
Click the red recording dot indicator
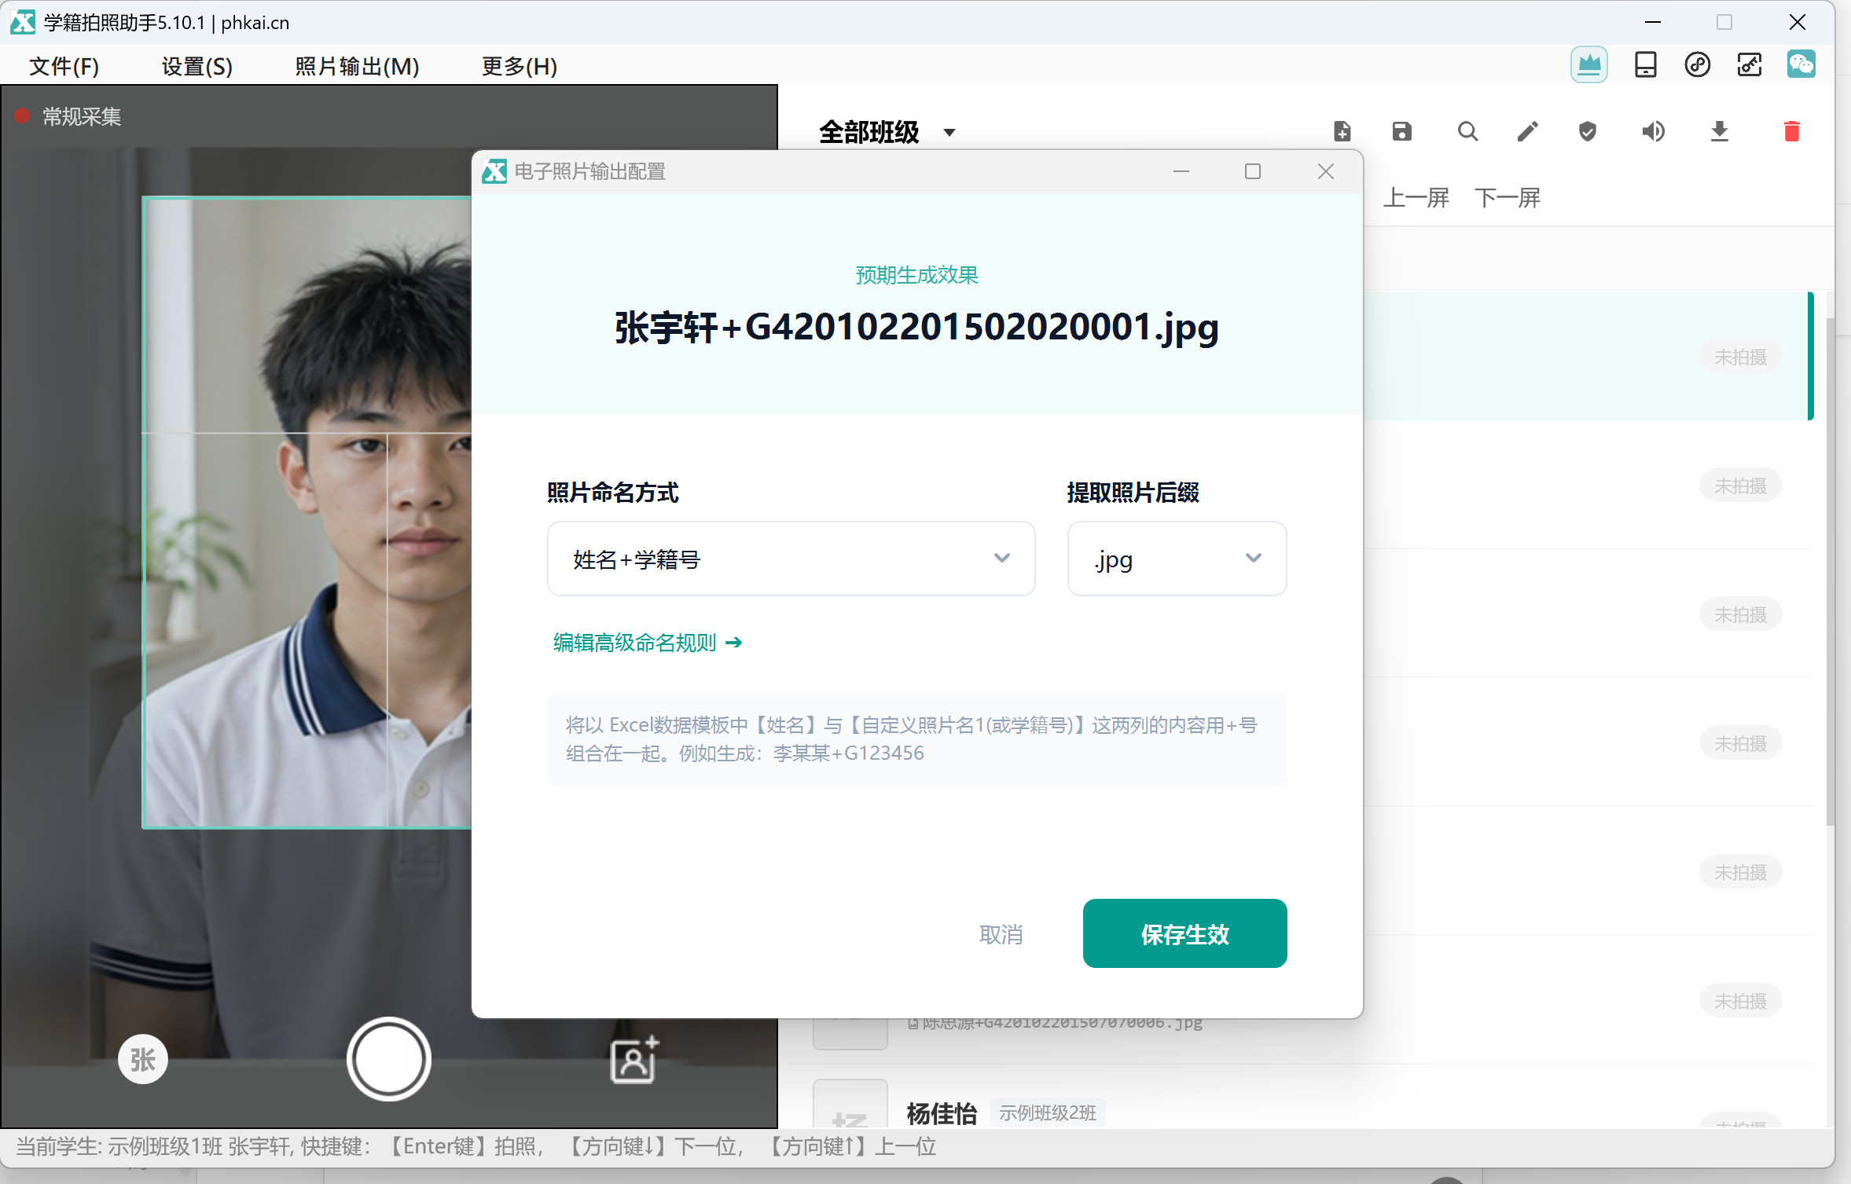(22, 116)
